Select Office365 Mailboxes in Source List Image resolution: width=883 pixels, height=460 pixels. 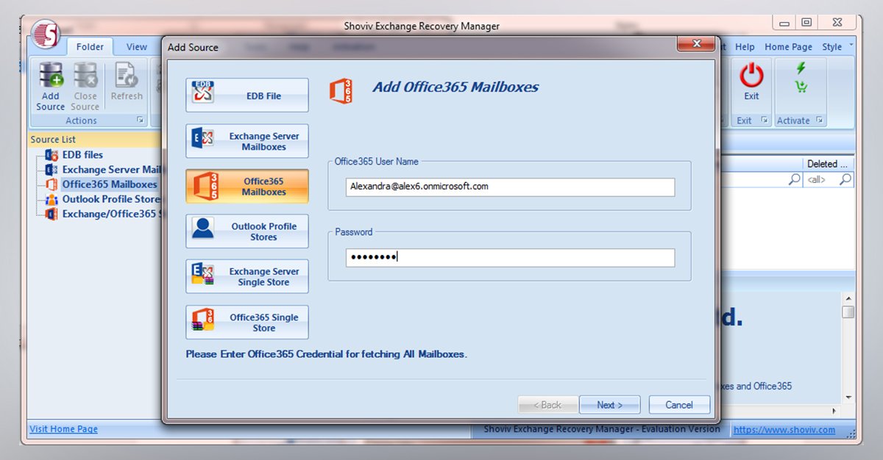pyautogui.click(x=109, y=184)
